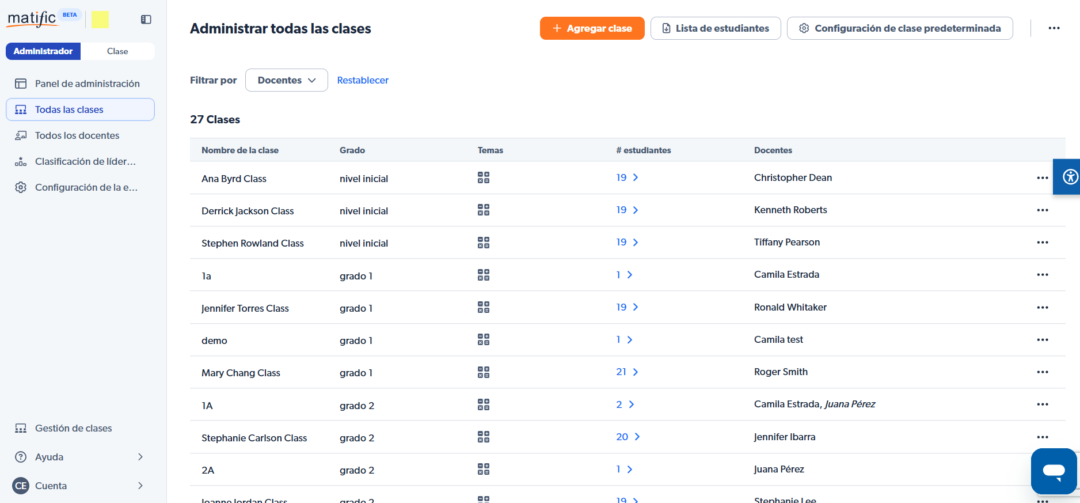Switch to Administrador mode
This screenshot has height=503, width=1080.
(43, 51)
